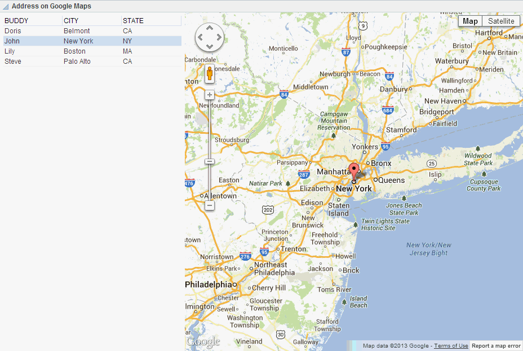Click the Campgaw Mountain Reservation tree icon
523x351 pixels.
(x=333, y=135)
